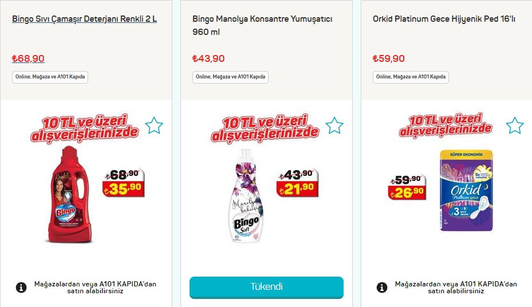Click the Orkid Platinum Gece package image
The height and width of the screenshot is (307, 532).
pos(466,190)
